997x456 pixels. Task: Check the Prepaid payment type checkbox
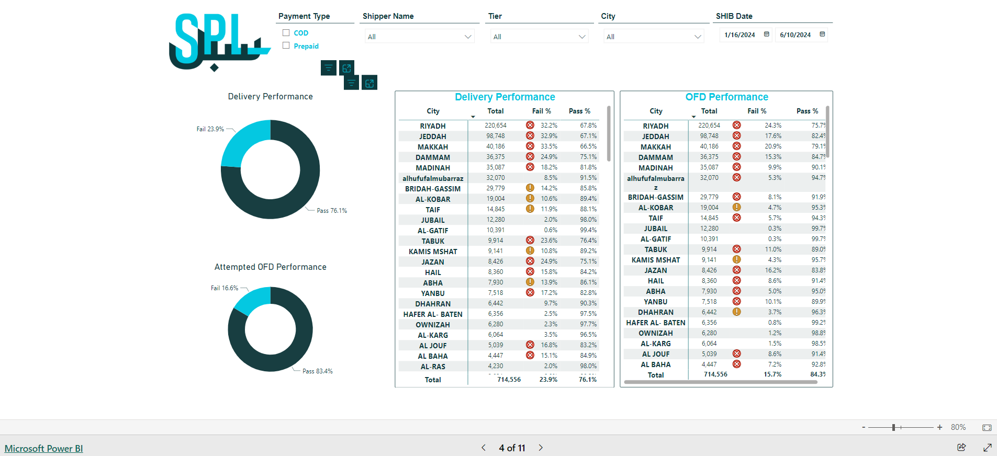tap(286, 45)
